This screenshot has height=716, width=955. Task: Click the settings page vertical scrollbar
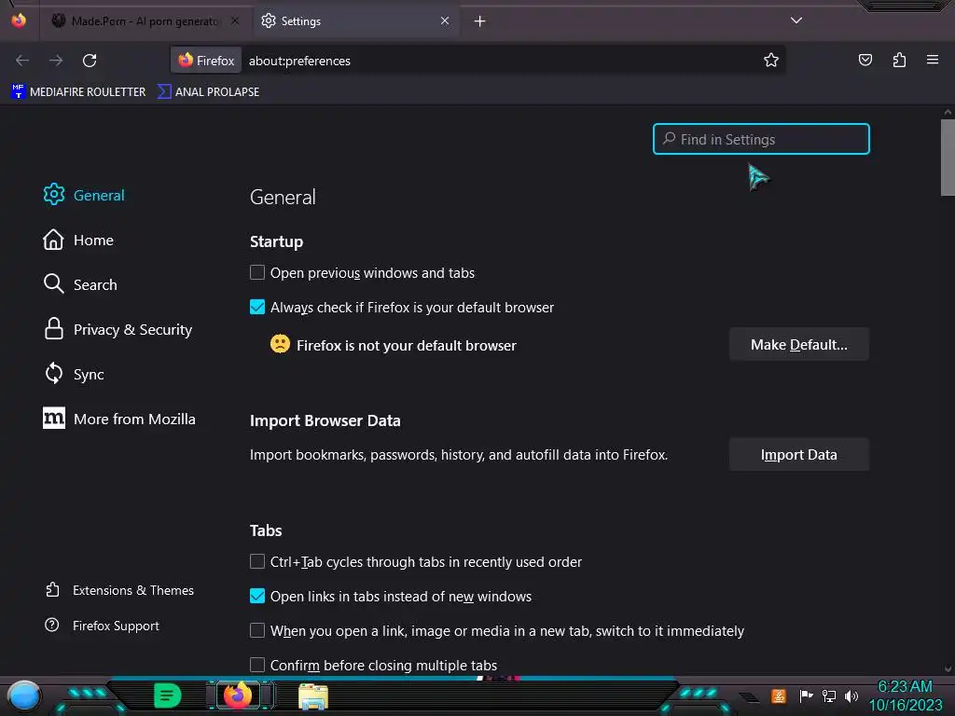[948, 158]
